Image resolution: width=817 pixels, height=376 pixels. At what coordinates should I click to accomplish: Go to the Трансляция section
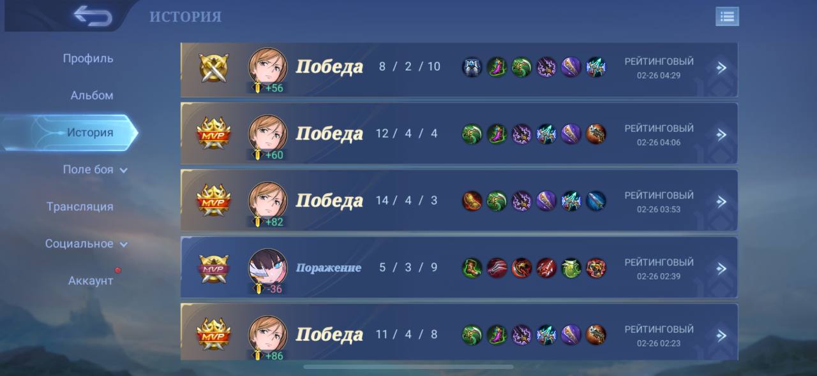pos(80,206)
